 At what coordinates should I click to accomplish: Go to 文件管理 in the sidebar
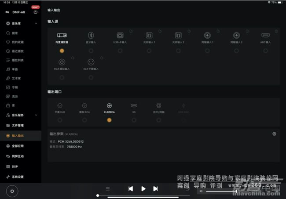(x=18, y=126)
